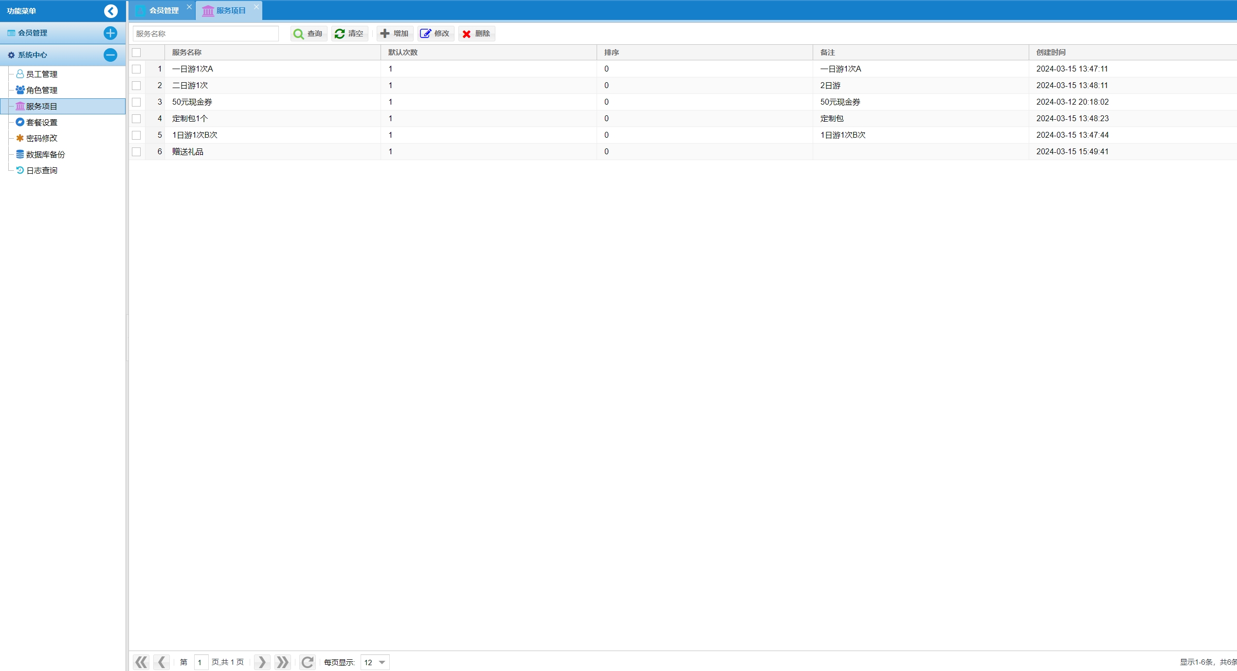The width and height of the screenshot is (1237, 671).
Task: Sort by 排序 column header
Action: point(705,53)
